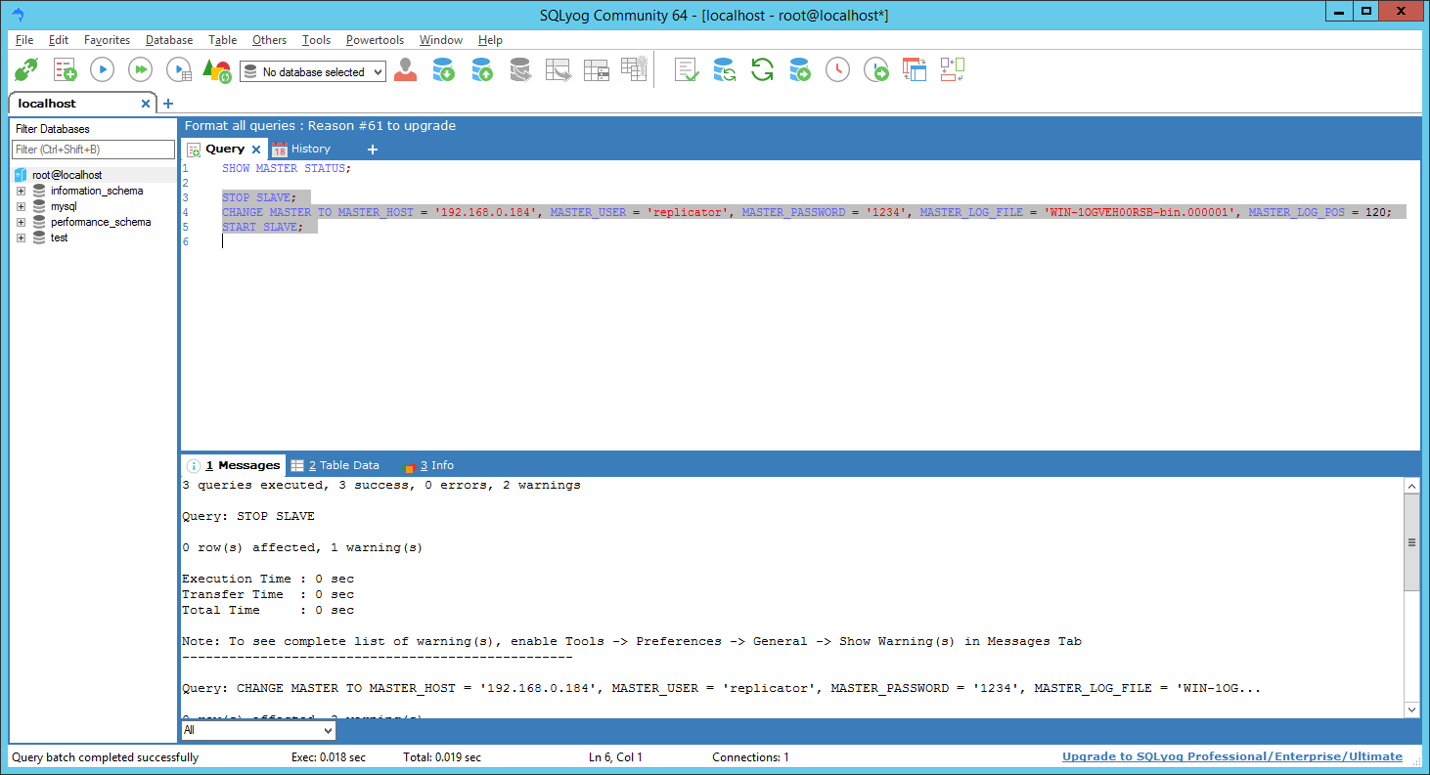
Task: Click the grey create table grid icon
Action: (635, 70)
